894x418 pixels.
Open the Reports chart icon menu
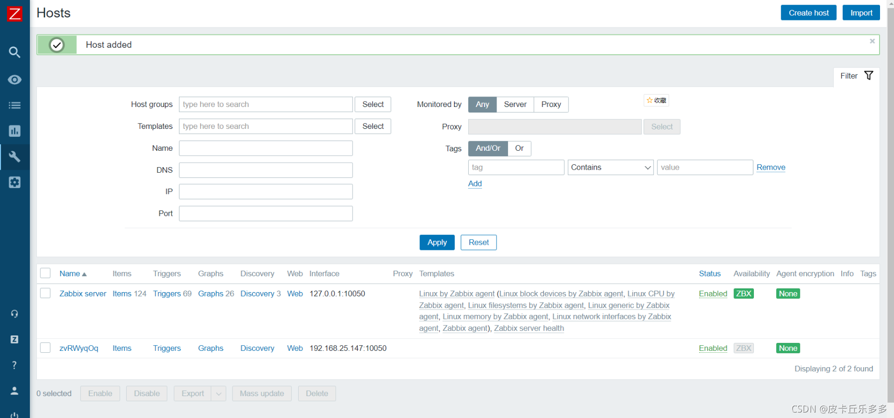click(x=14, y=131)
